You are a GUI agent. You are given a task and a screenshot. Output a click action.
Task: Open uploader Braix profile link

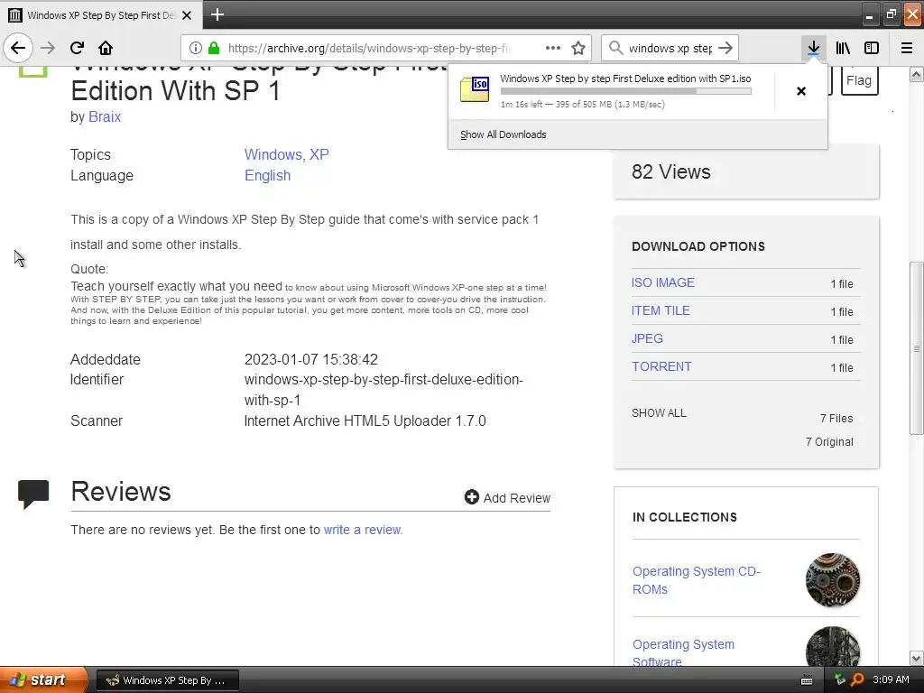(x=105, y=116)
